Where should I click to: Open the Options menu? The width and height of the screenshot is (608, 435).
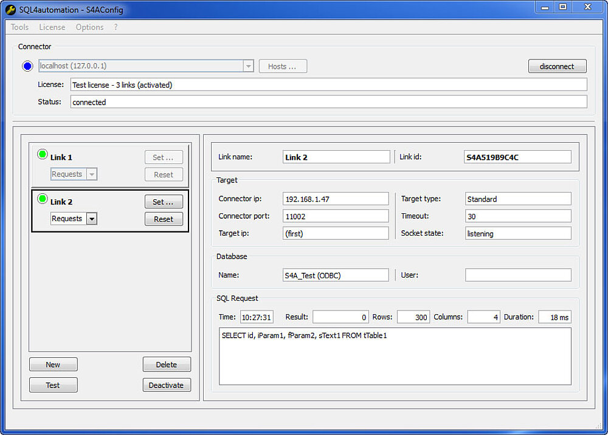tap(89, 27)
